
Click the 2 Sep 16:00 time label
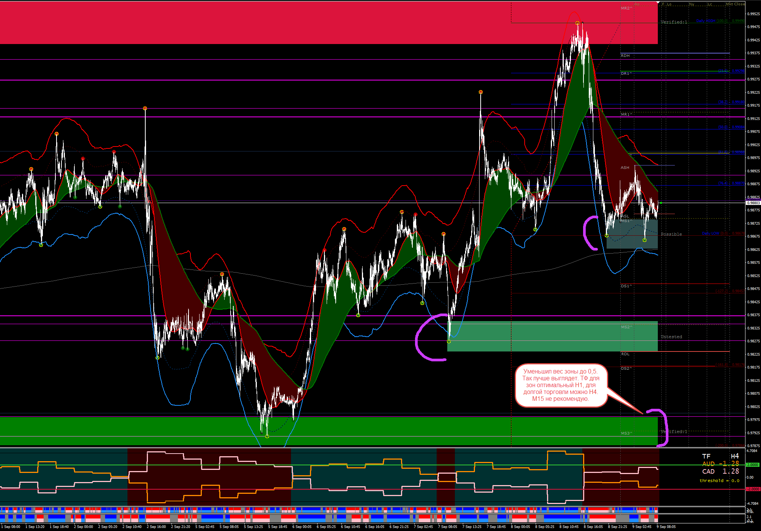tap(156, 527)
